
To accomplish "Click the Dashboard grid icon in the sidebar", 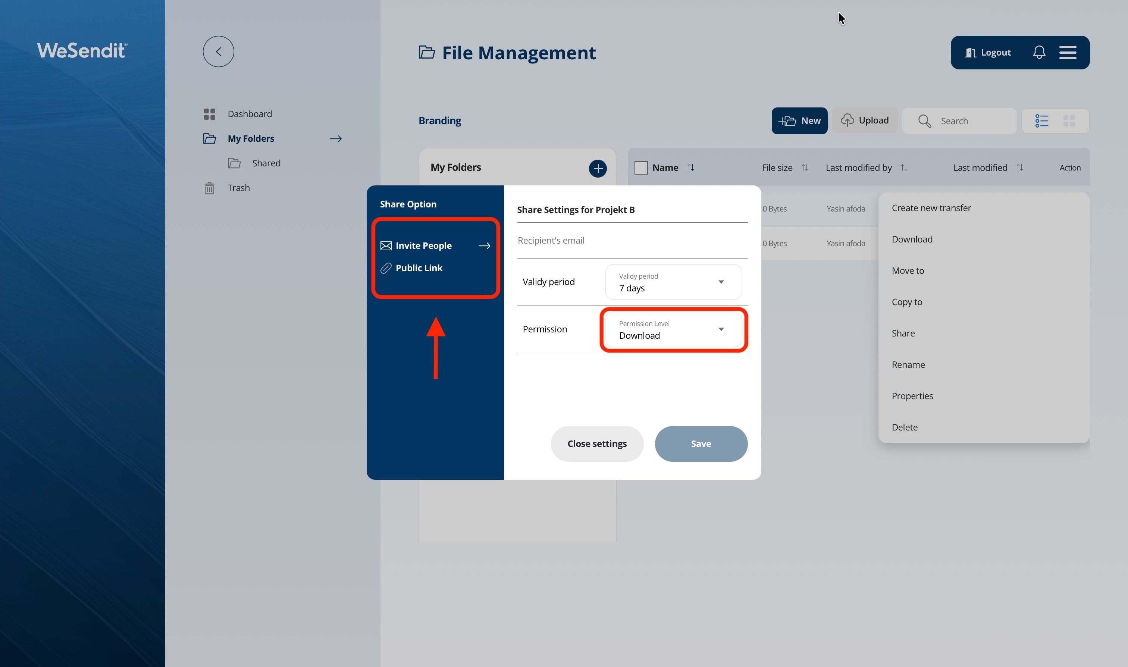I will (x=209, y=114).
